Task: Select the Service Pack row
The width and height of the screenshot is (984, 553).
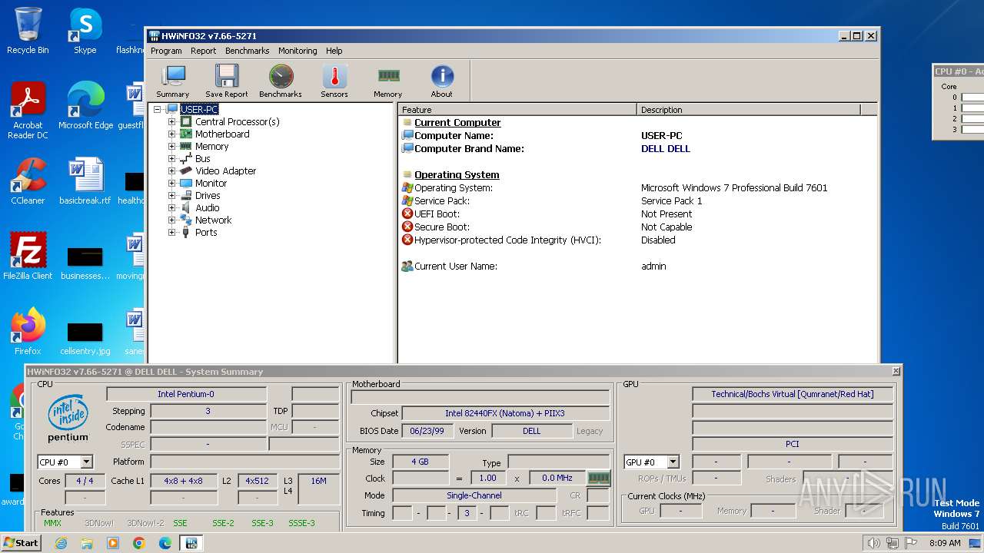Action: 638,200
